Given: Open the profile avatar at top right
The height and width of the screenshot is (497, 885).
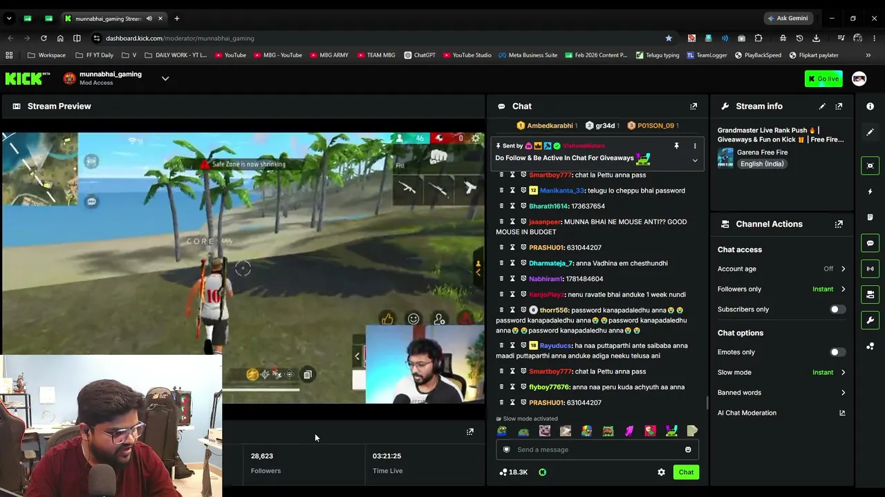Looking at the screenshot, I should pyautogui.click(x=859, y=79).
